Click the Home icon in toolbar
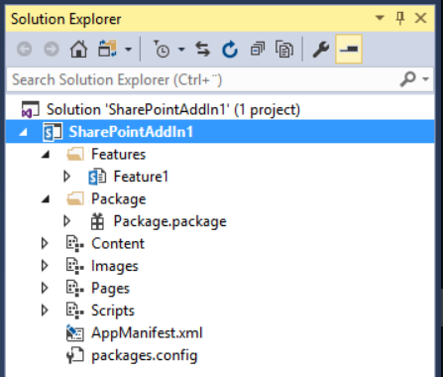The image size is (443, 377). (x=78, y=50)
